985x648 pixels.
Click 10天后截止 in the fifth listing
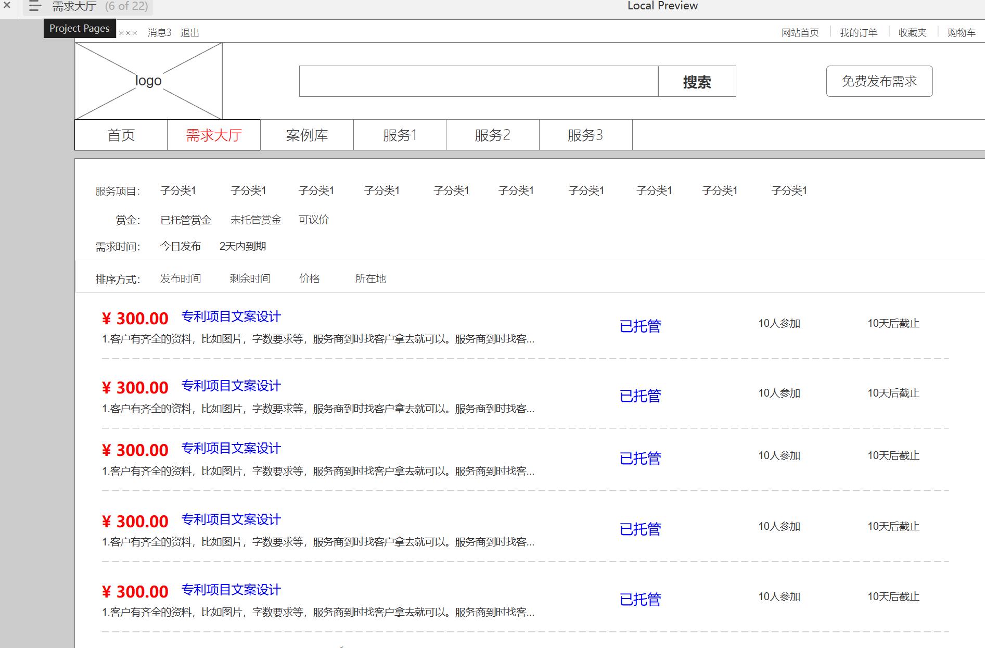pyautogui.click(x=893, y=596)
